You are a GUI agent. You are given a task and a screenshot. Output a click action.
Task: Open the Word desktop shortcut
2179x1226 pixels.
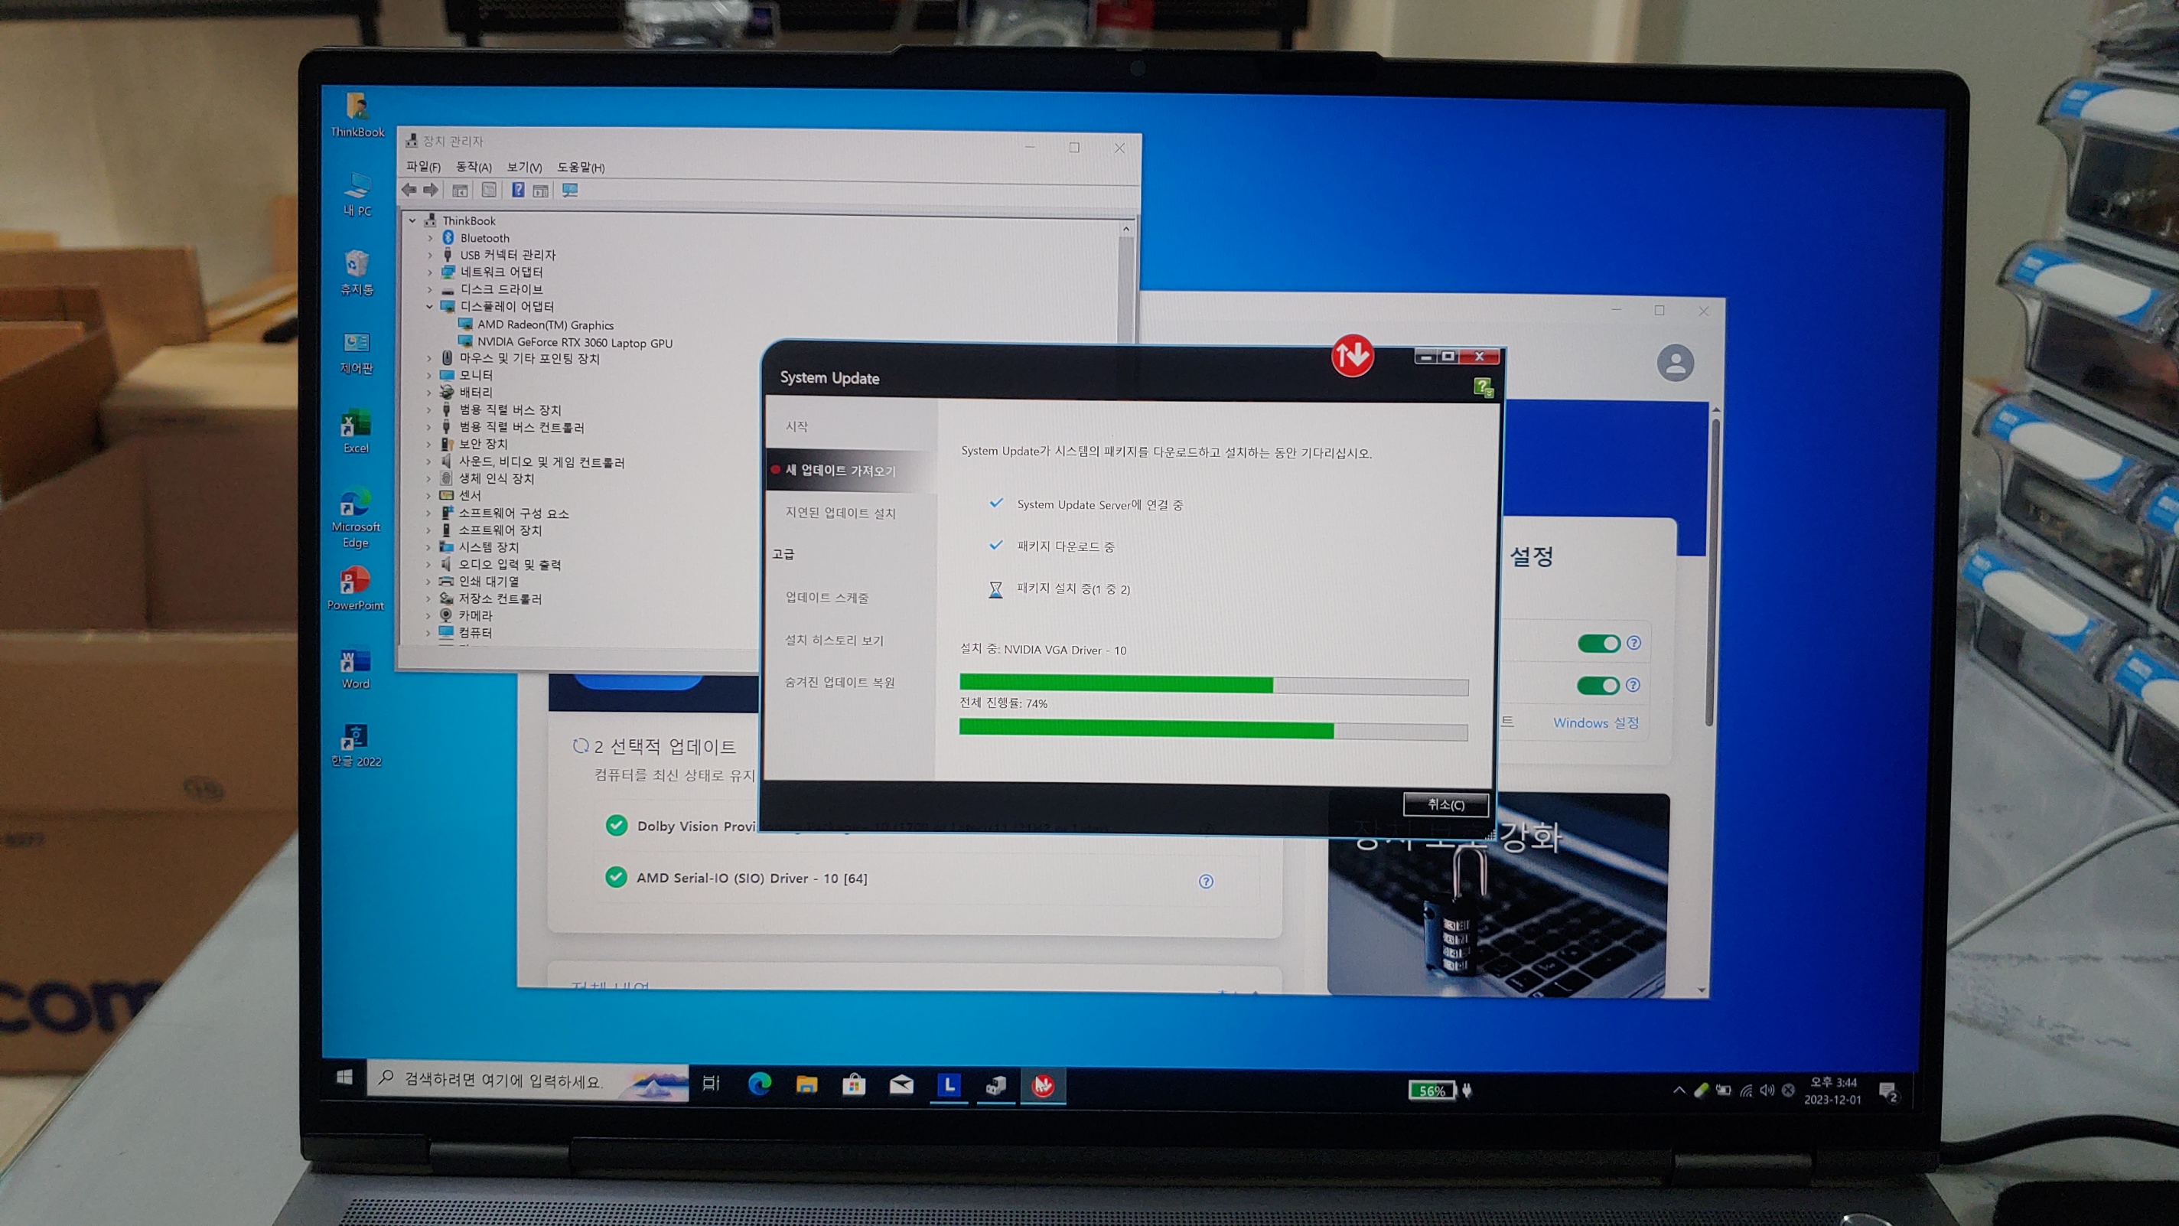(355, 668)
